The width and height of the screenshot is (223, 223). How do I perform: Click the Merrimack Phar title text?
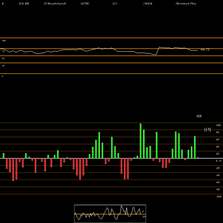pos(186,4)
